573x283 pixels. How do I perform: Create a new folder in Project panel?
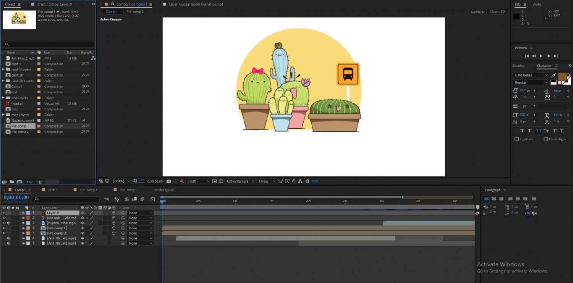click(x=12, y=182)
